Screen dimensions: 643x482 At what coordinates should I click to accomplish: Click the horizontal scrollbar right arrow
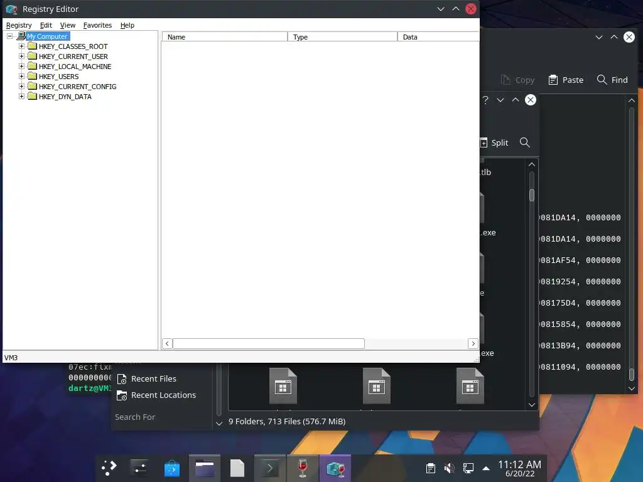coord(473,343)
